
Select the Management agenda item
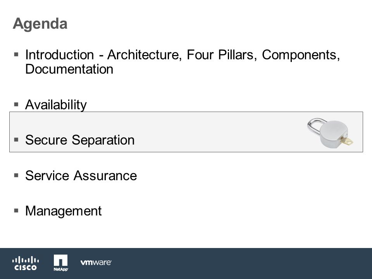tap(63, 211)
